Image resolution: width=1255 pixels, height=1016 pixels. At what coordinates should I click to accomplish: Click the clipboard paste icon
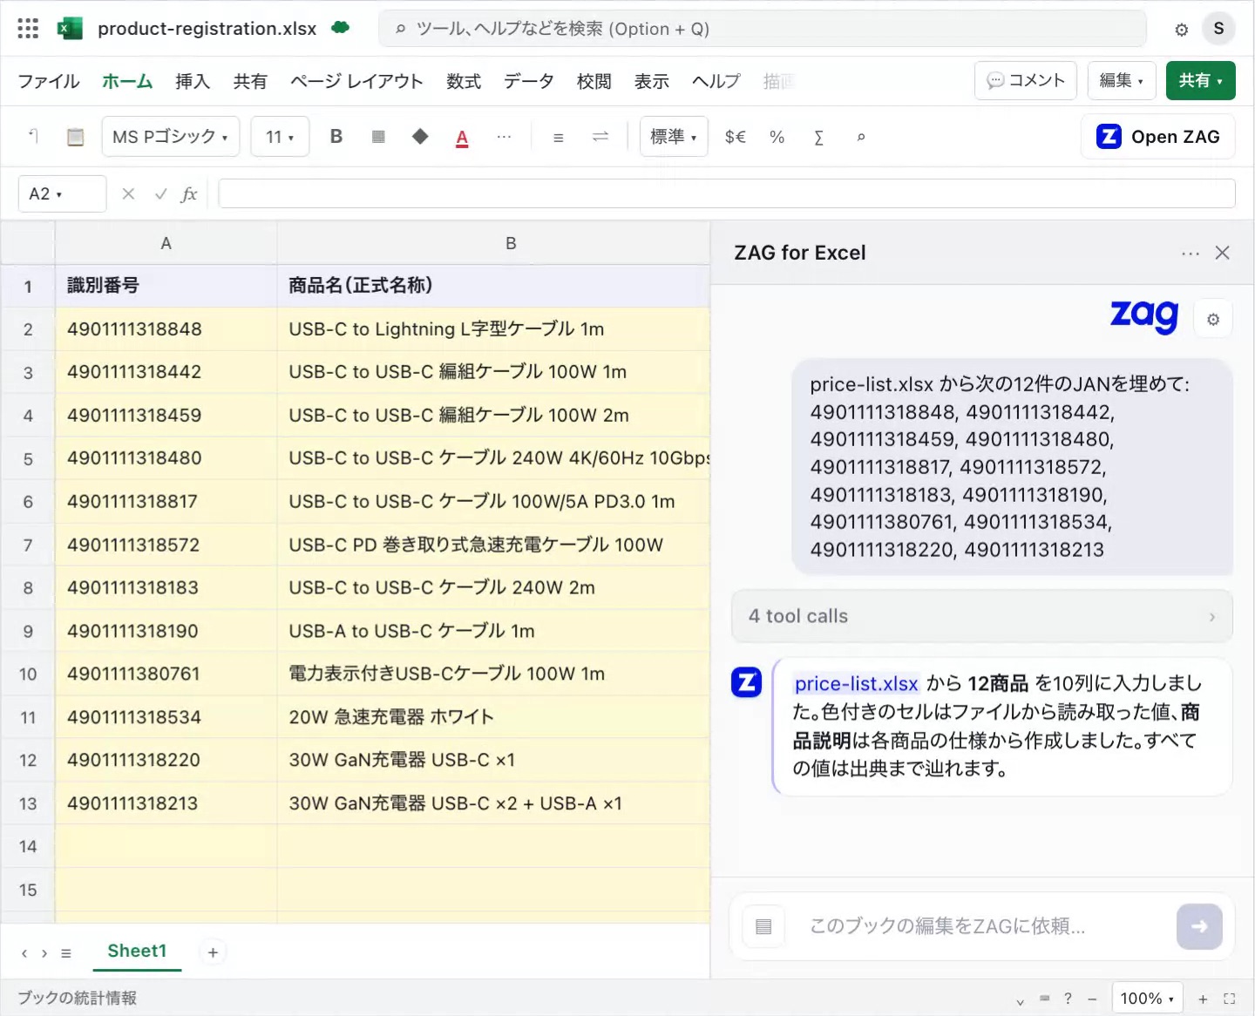[x=76, y=137]
